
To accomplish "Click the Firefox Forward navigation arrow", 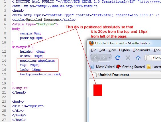I will pyautogui.click(x=104, y=58).
